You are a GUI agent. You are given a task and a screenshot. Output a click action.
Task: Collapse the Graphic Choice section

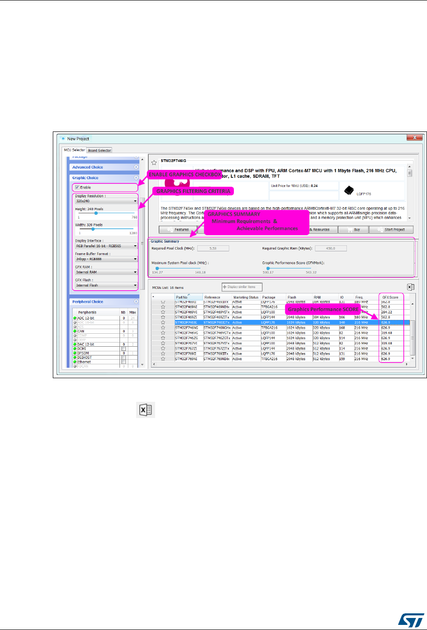(x=136, y=178)
